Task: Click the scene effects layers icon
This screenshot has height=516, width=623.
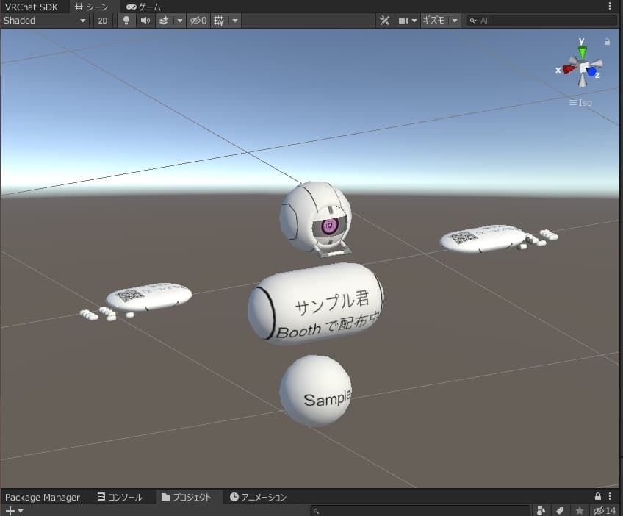Action: (x=164, y=21)
